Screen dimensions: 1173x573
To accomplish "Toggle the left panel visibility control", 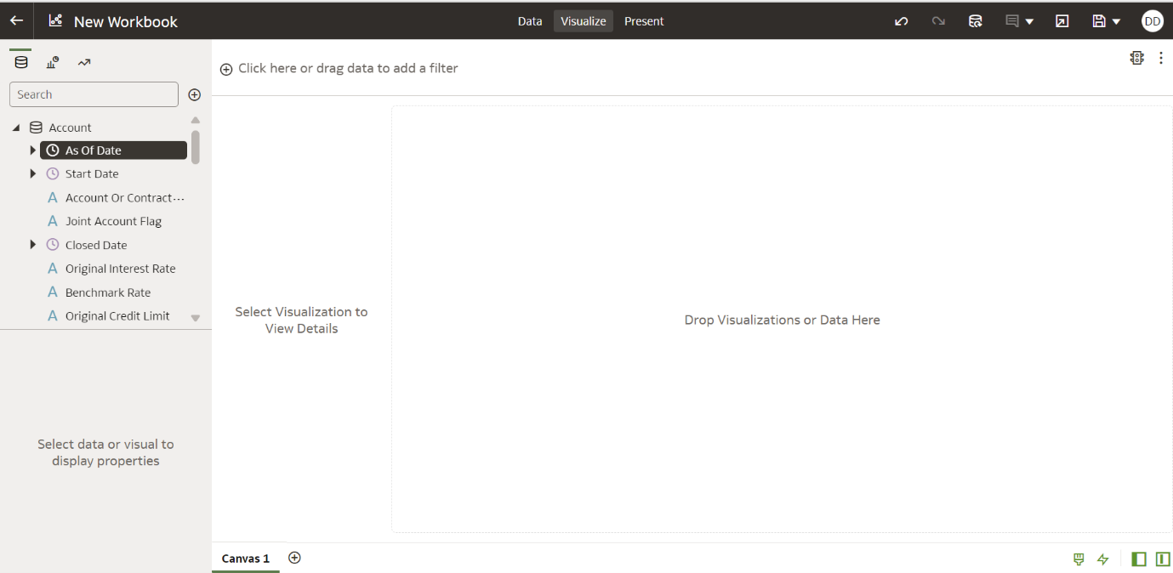I will (1139, 559).
